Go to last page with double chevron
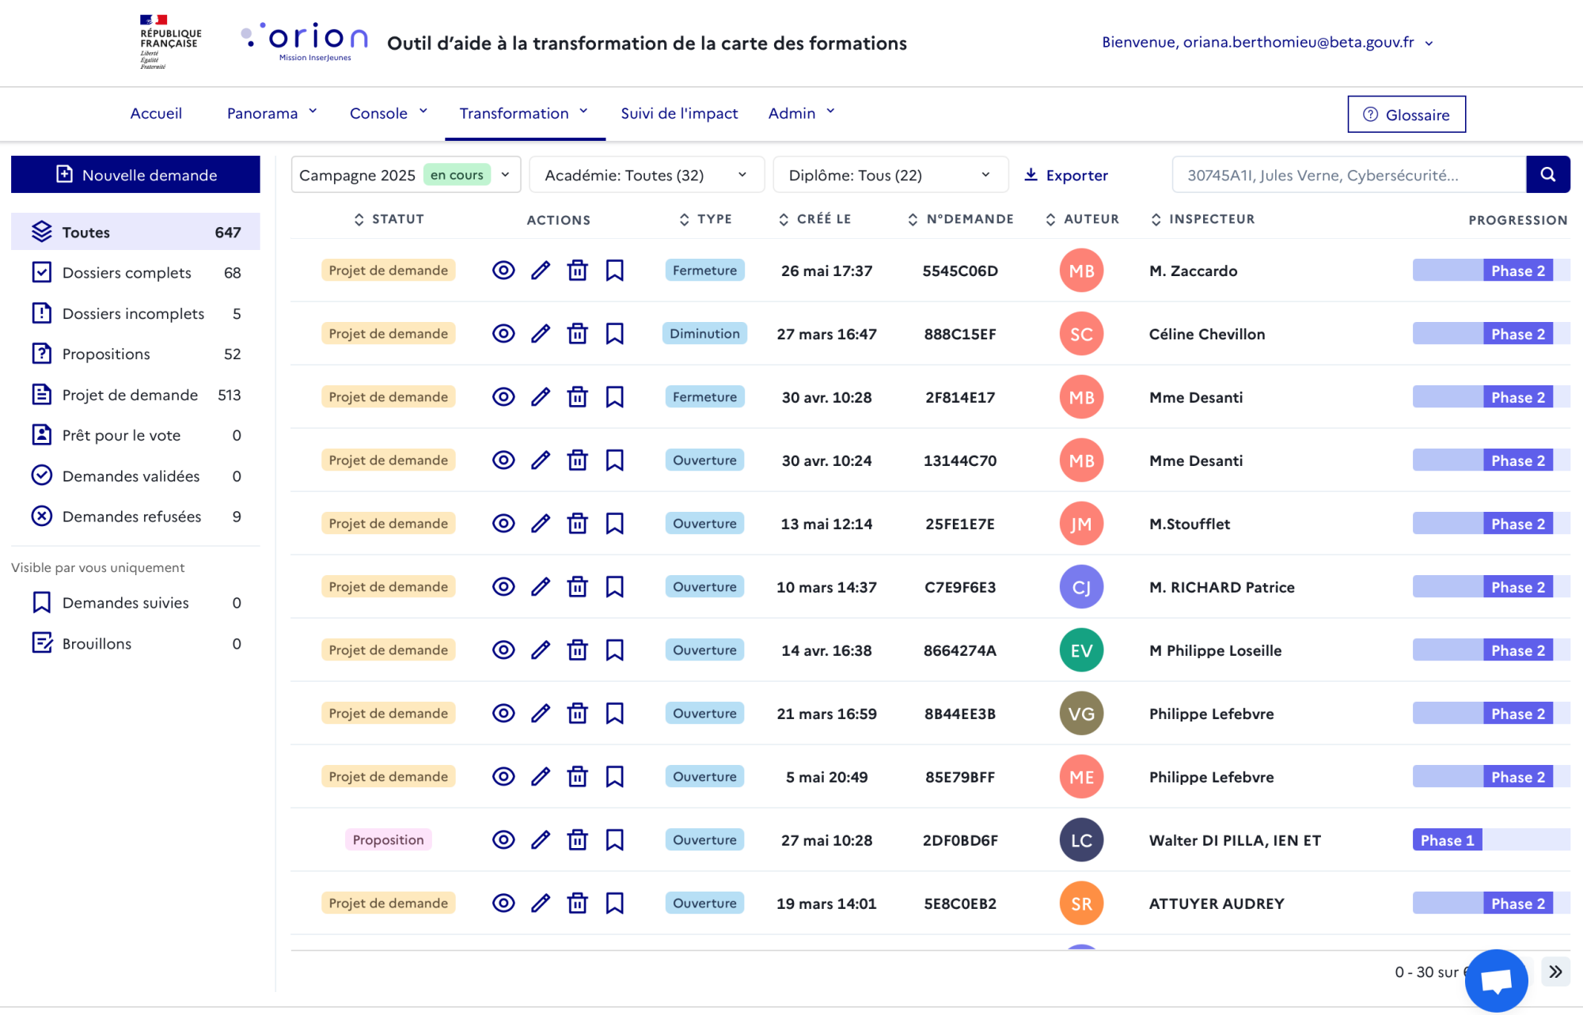Screen dimensions: 1583x1015 click(1555, 971)
